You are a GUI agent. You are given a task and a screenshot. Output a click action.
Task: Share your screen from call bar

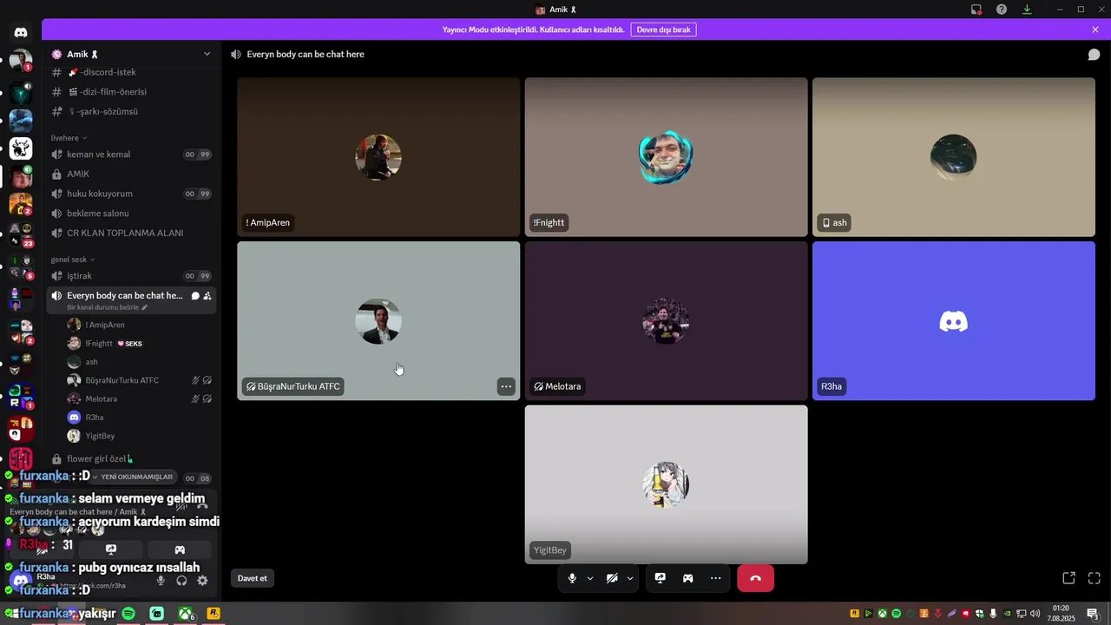point(661,578)
